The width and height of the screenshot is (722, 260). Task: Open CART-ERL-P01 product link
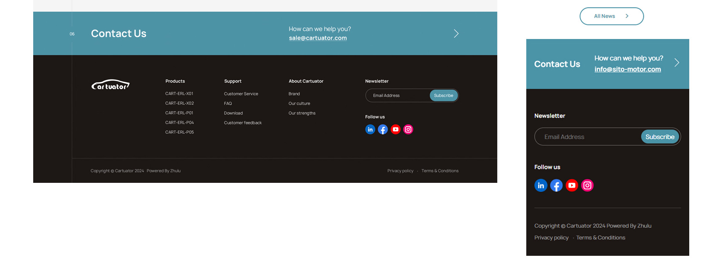[179, 113]
